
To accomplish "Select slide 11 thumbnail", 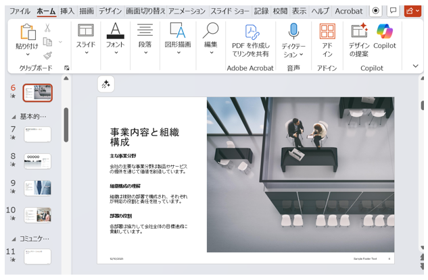I will pyautogui.click(x=38, y=256).
